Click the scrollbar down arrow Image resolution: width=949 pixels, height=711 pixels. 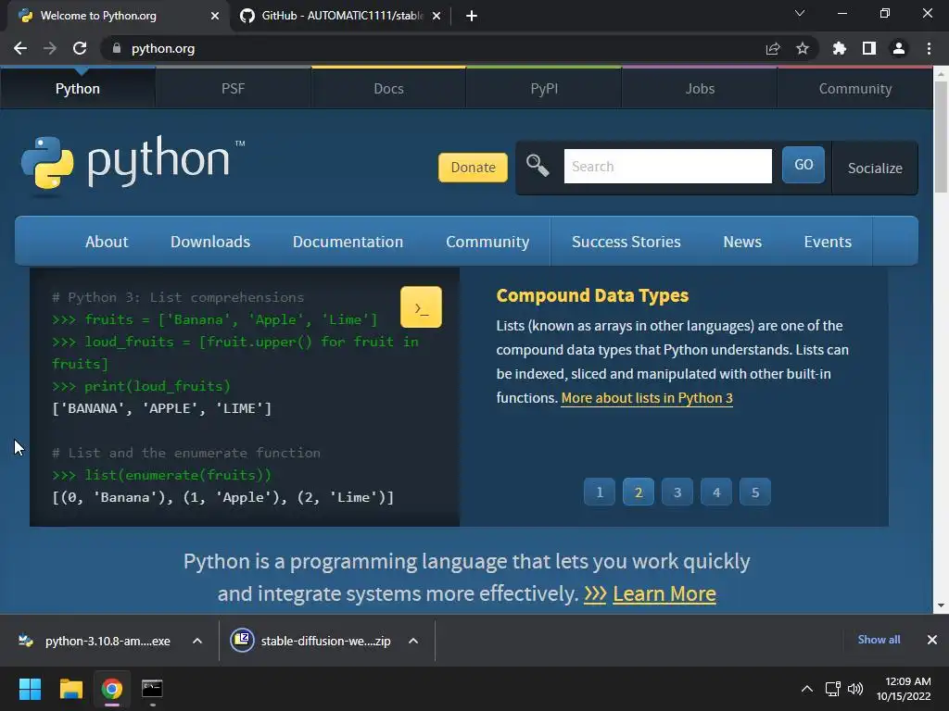pyautogui.click(x=941, y=605)
